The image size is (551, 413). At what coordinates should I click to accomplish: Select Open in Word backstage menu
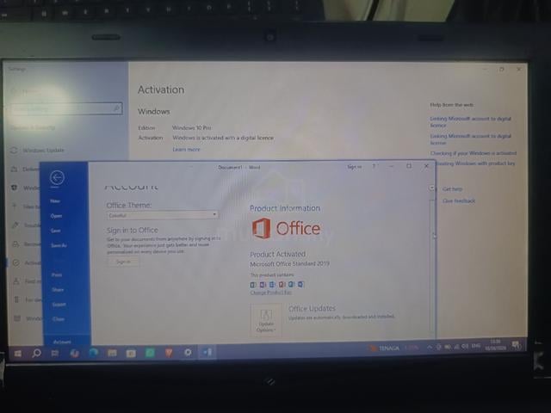56,216
